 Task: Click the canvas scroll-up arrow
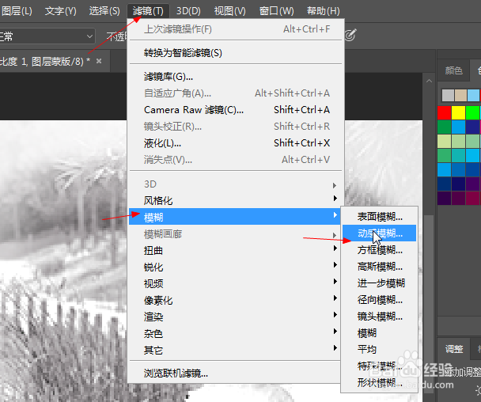(429, 81)
